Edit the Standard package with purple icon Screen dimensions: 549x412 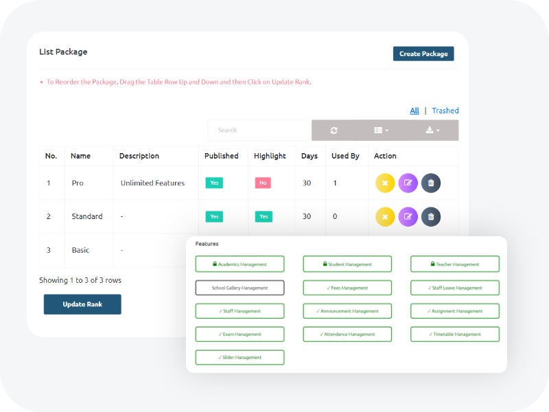tap(408, 216)
